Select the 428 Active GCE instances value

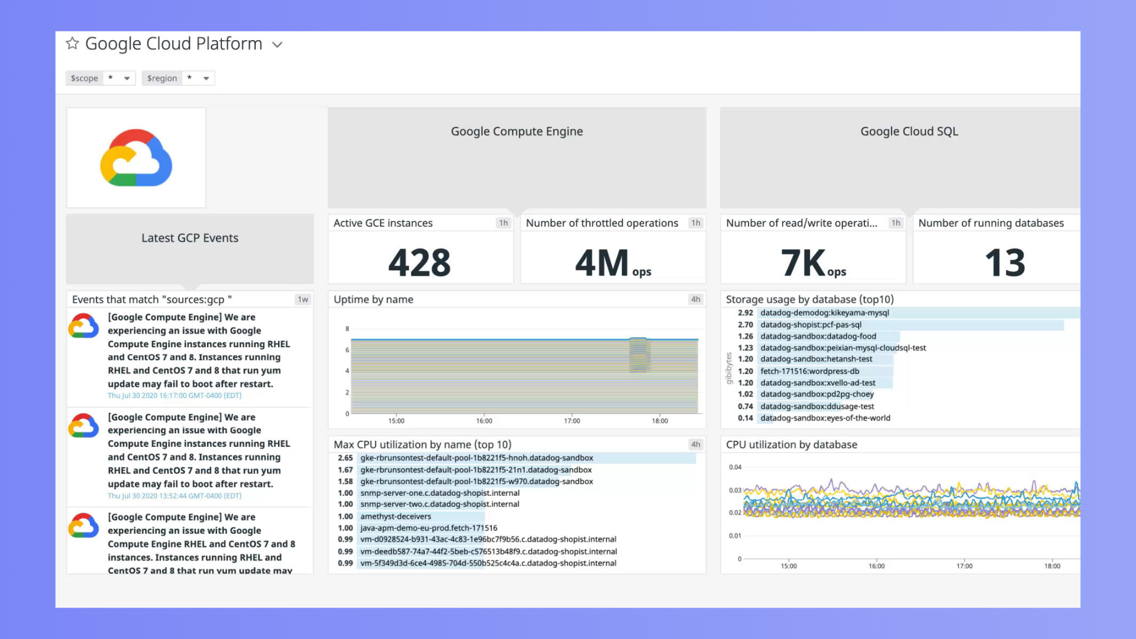point(419,263)
